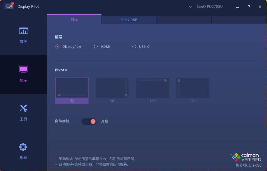Choose the 180° pivot orientation thumbnail
Viewport: 267px width, 171px height.
point(152,88)
